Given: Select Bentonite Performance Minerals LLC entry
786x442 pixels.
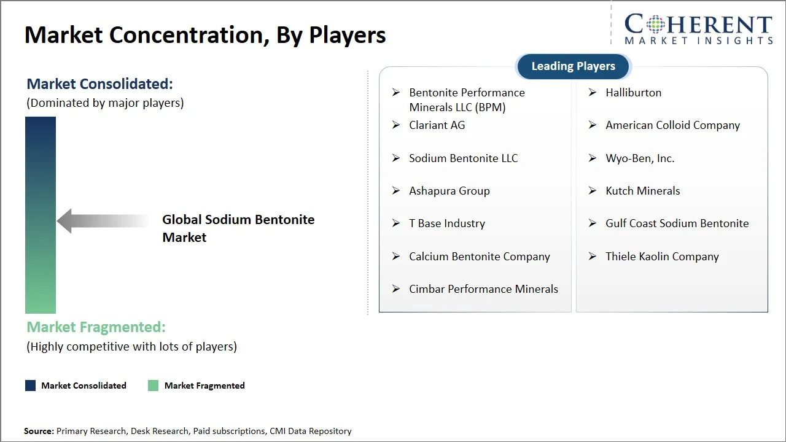Looking at the screenshot, I should (x=467, y=99).
